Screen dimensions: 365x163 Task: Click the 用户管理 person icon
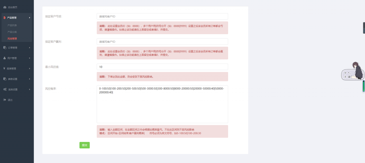click(x=5, y=58)
